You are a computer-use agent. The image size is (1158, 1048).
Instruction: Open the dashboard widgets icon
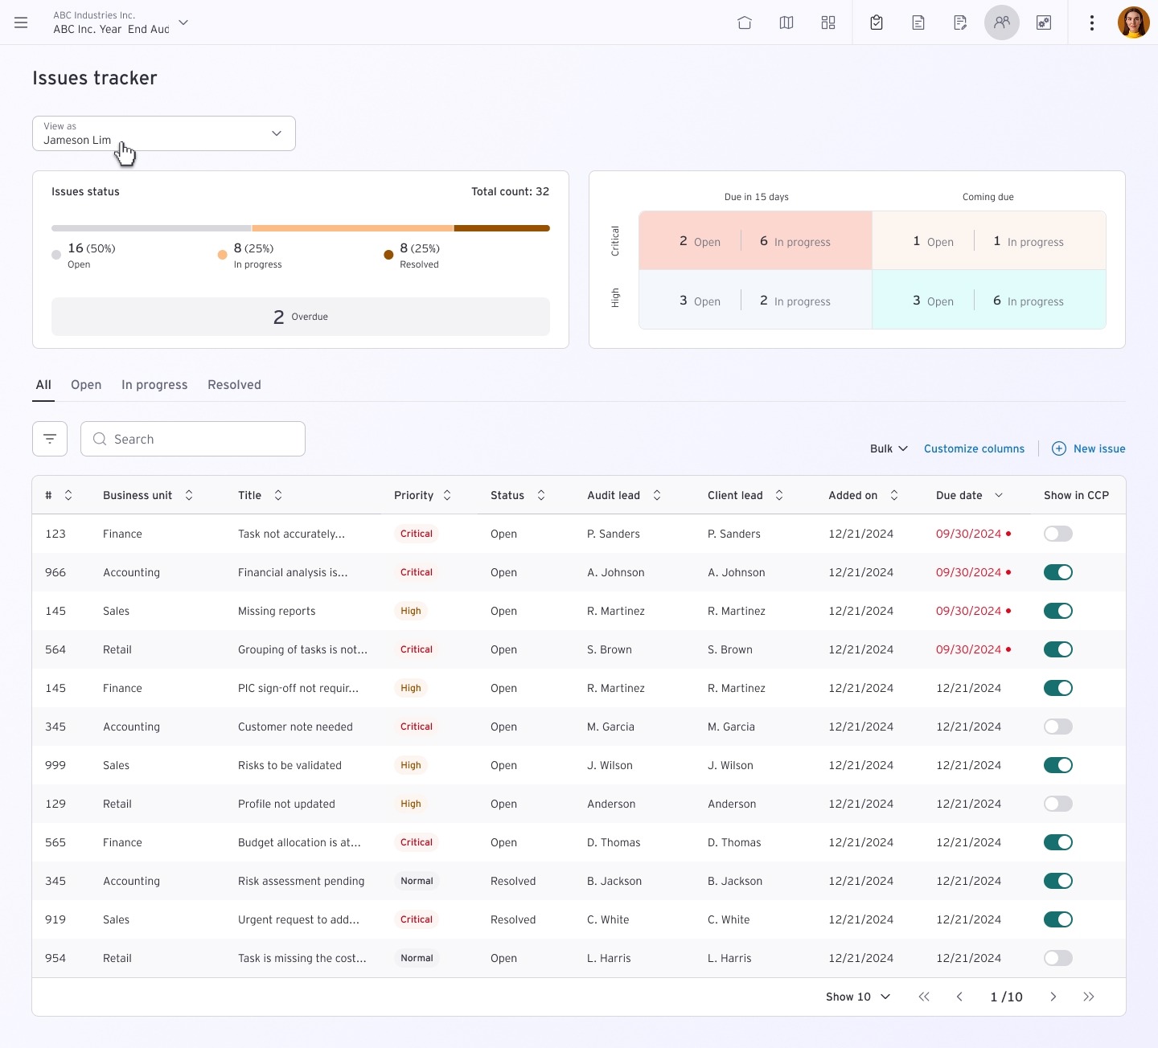point(827,23)
